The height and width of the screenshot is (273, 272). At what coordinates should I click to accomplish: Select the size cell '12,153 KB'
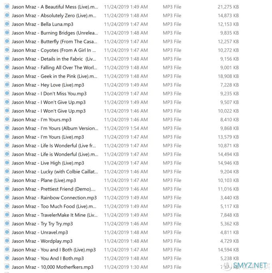[228, 24]
